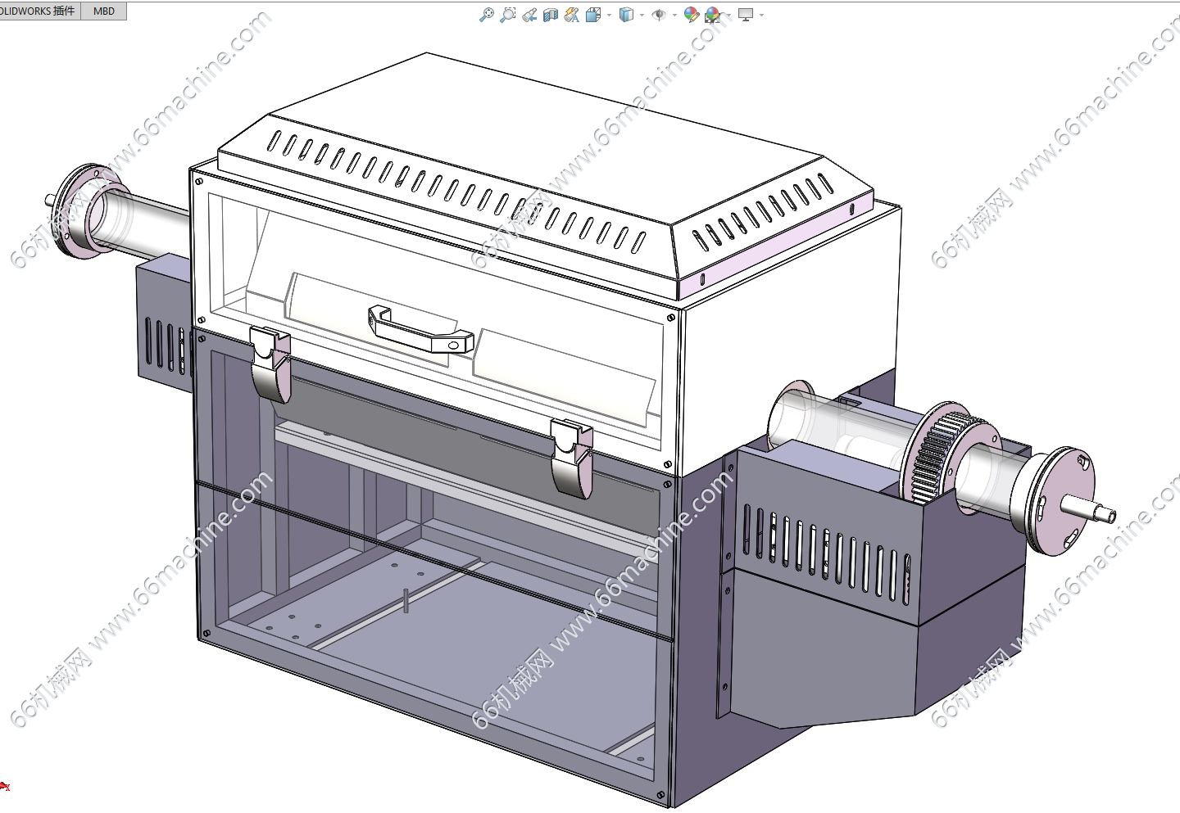
Task: Switch to the SOLIDWORKS 插件 tab
Action: [x=39, y=11]
